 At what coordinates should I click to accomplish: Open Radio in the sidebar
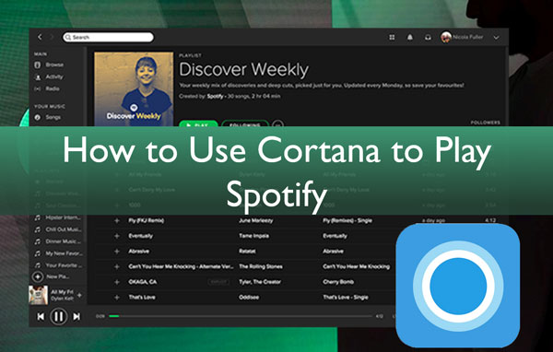53,88
